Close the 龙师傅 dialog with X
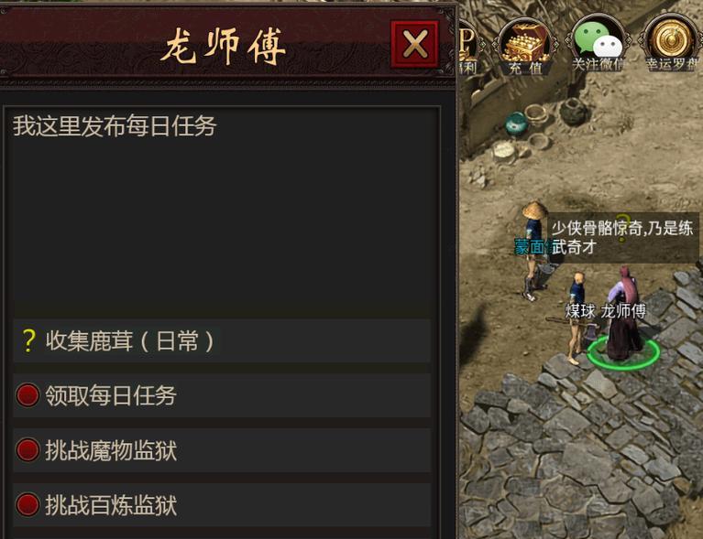The image size is (703, 539). pos(414,44)
